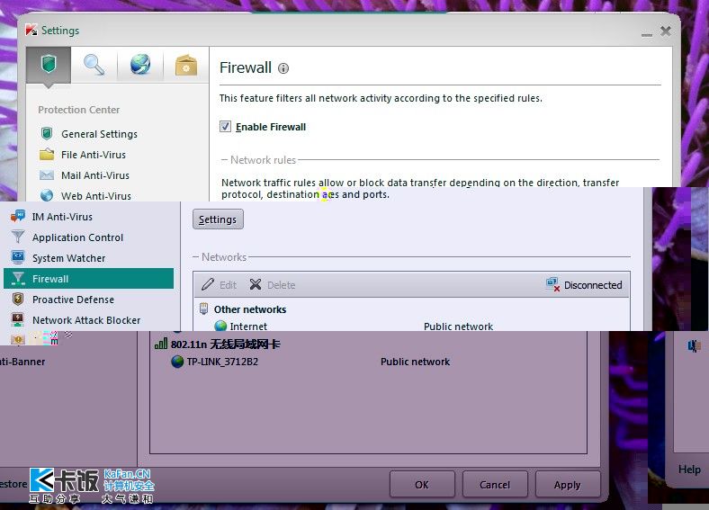
Task: Click the Disconnected status button
Action: coord(584,285)
